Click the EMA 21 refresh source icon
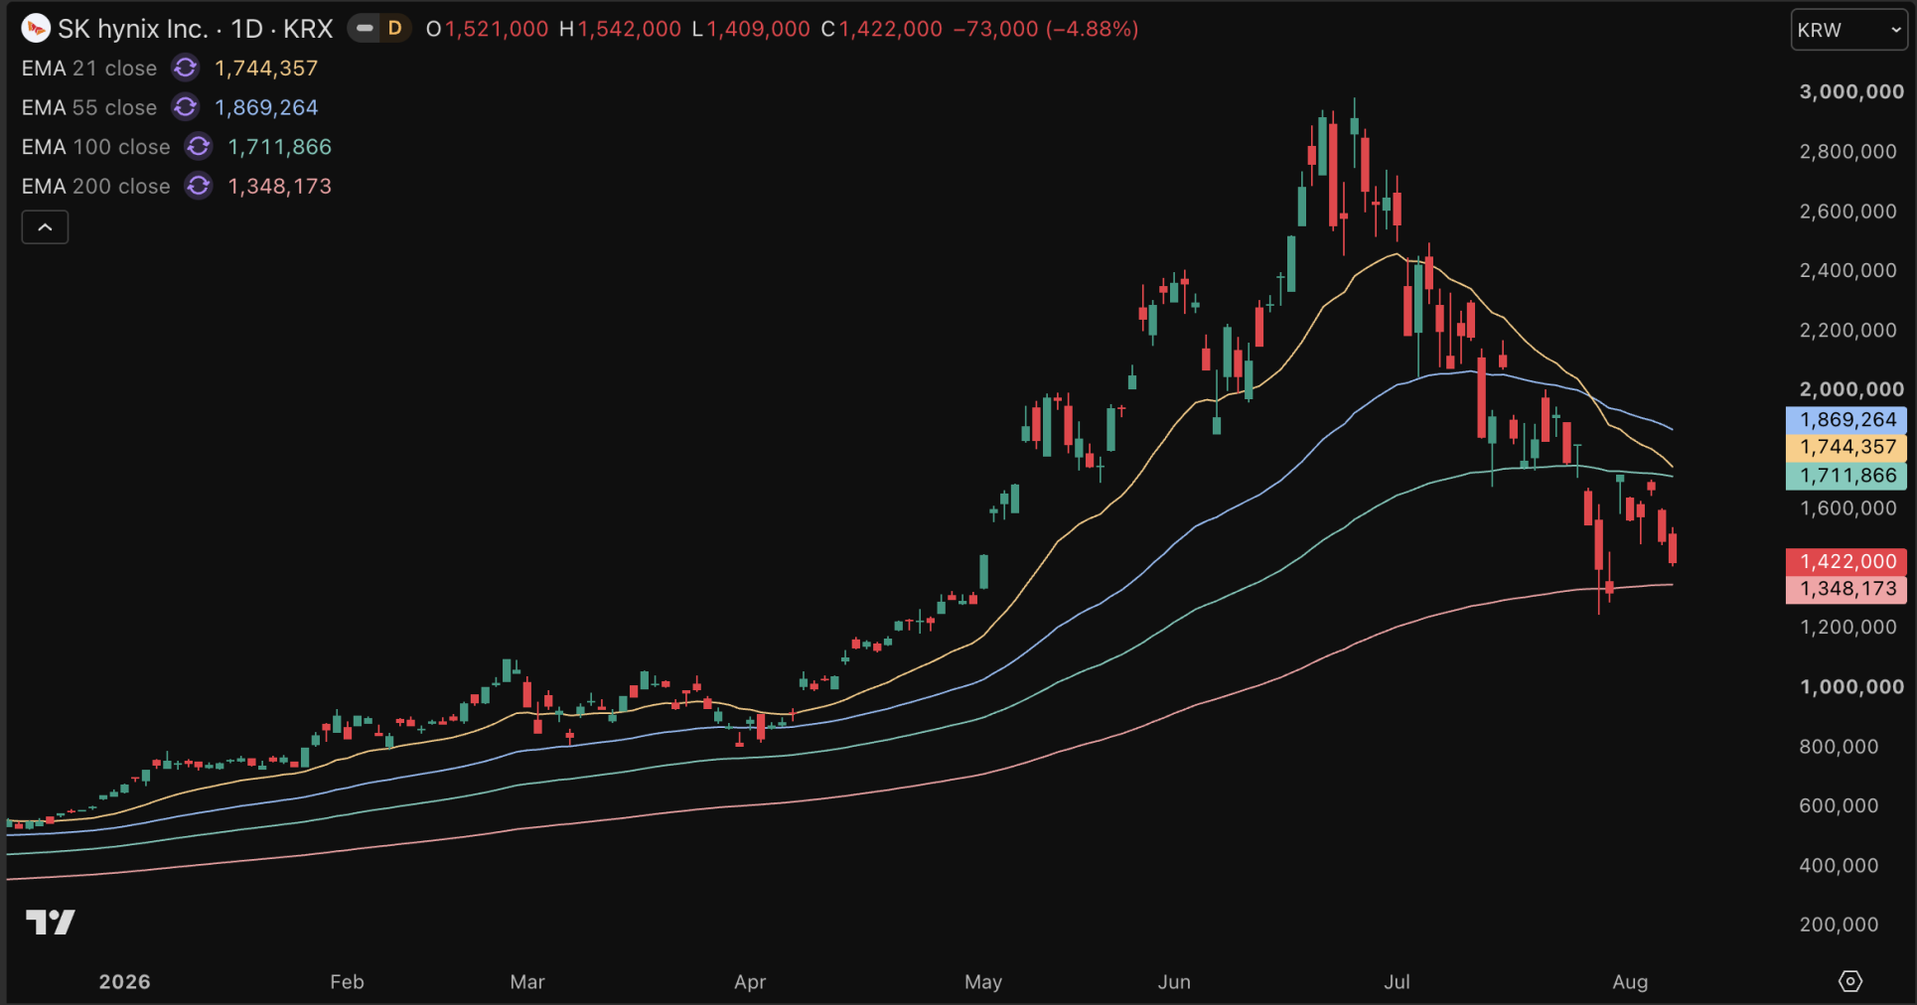The width and height of the screenshot is (1917, 1005). (185, 69)
